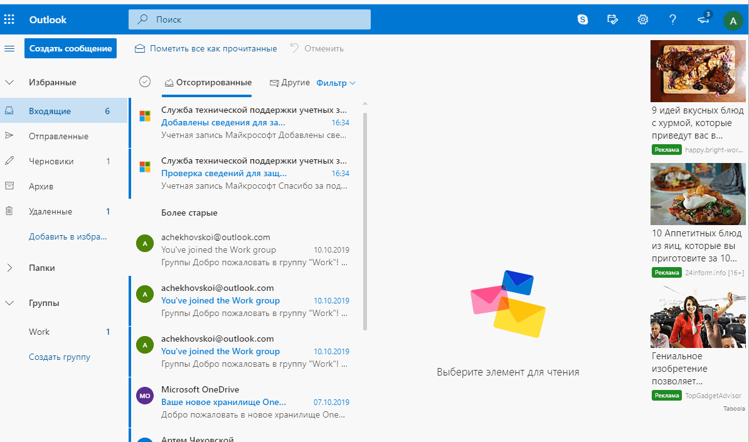Open the Settings gear

(643, 19)
